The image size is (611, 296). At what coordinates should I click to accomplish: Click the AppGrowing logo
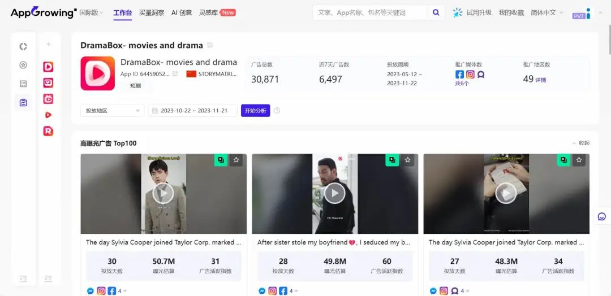pos(44,12)
